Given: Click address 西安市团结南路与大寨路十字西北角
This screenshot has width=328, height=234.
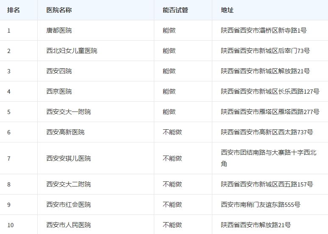Looking at the screenshot, I should point(269,158).
